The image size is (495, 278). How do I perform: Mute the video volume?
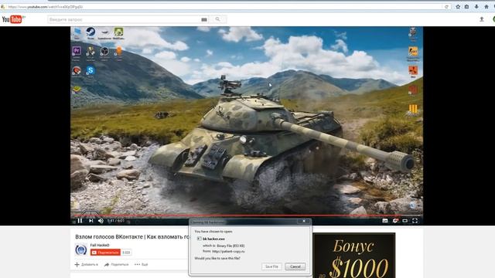[101, 221]
